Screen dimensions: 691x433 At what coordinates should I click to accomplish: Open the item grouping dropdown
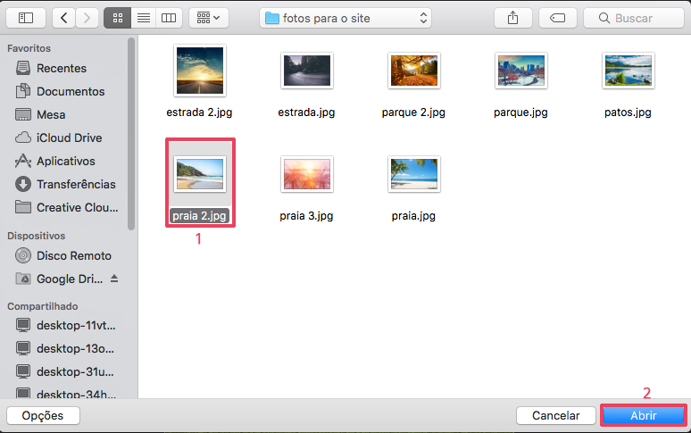(208, 18)
